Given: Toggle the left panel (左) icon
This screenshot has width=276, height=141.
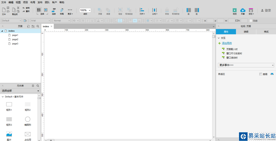Looking at the screenshot, I should coord(189,10).
